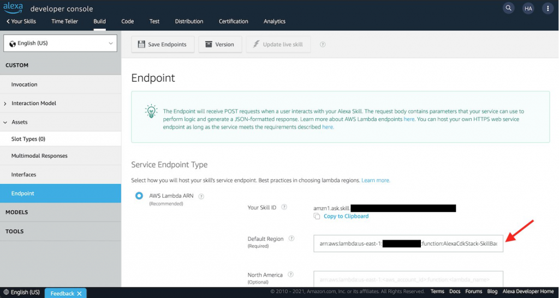
Task: Open the vertical dots more-options menu
Action: (548, 9)
